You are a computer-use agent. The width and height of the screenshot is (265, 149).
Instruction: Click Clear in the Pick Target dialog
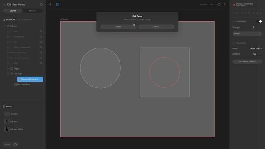coord(118,27)
